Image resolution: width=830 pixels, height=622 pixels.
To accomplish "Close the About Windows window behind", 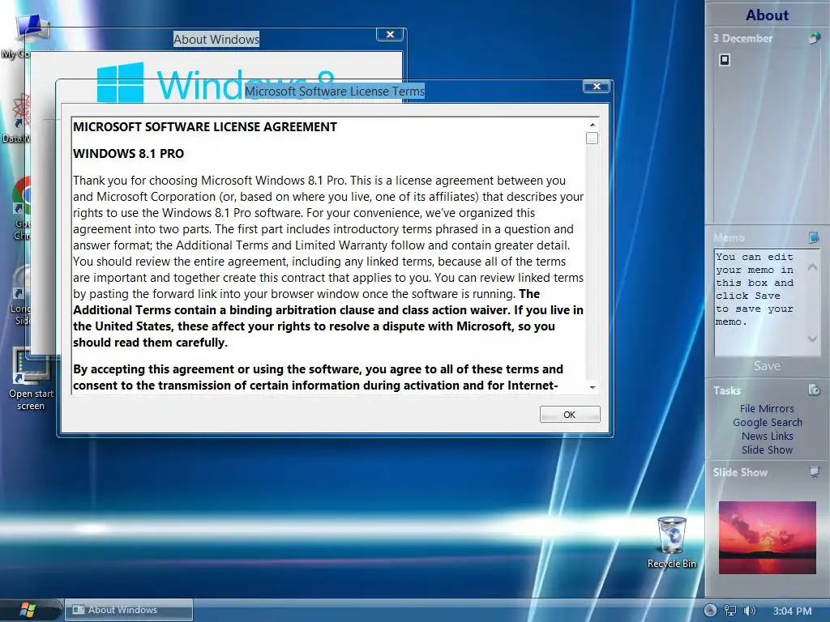I will click(x=390, y=34).
